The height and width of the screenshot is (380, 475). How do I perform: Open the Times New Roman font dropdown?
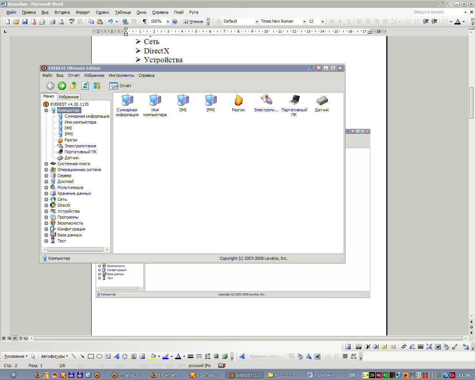304,22
